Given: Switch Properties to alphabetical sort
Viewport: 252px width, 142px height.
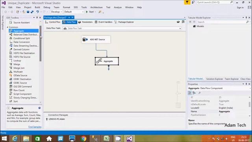Looking at the screenshot, I should coord(194,93).
